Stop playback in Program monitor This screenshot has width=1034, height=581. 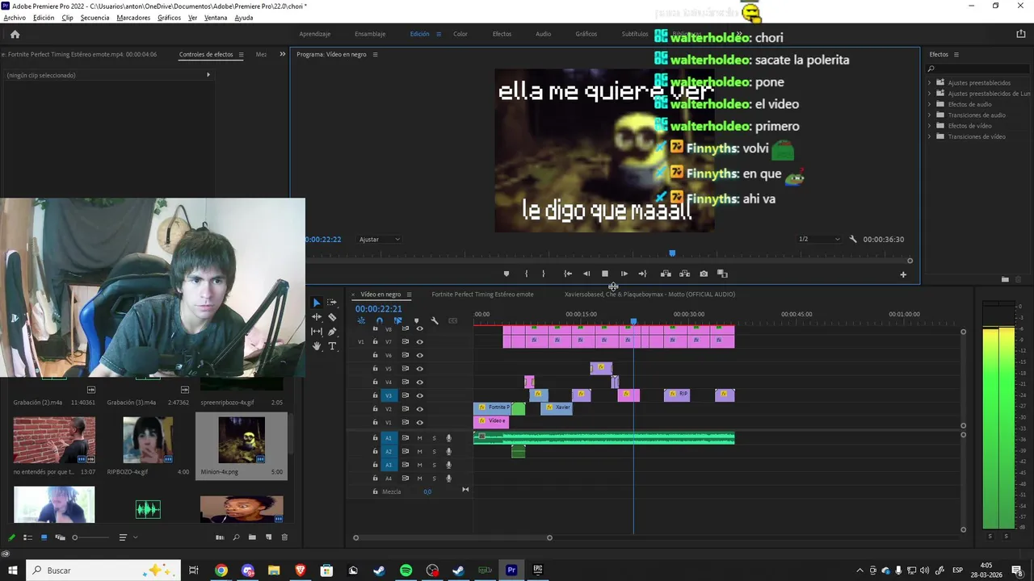click(605, 274)
